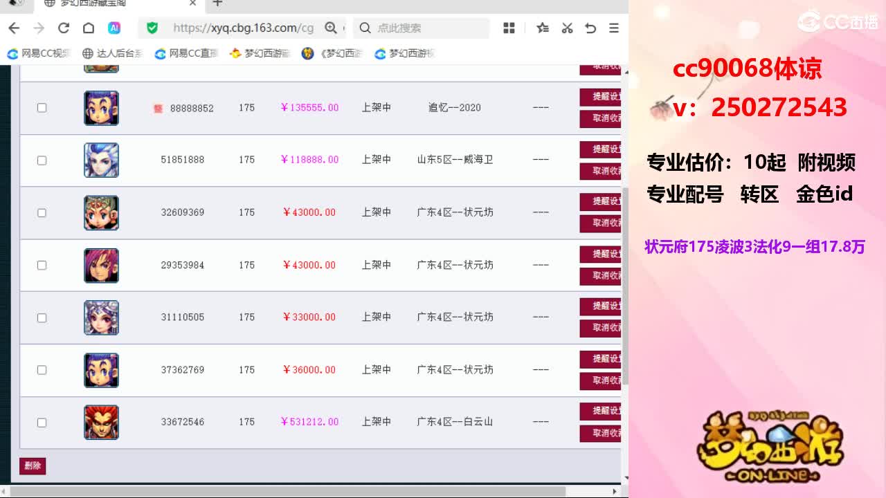Screen dimensions: 886x498
Task: Open the 网易CC视频 bookmark
Action: [39, 53]
